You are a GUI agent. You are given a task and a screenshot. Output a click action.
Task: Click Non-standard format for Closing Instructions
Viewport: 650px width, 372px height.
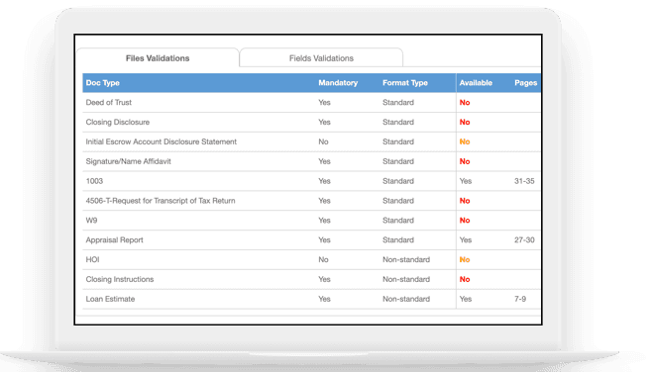(406, 279)
